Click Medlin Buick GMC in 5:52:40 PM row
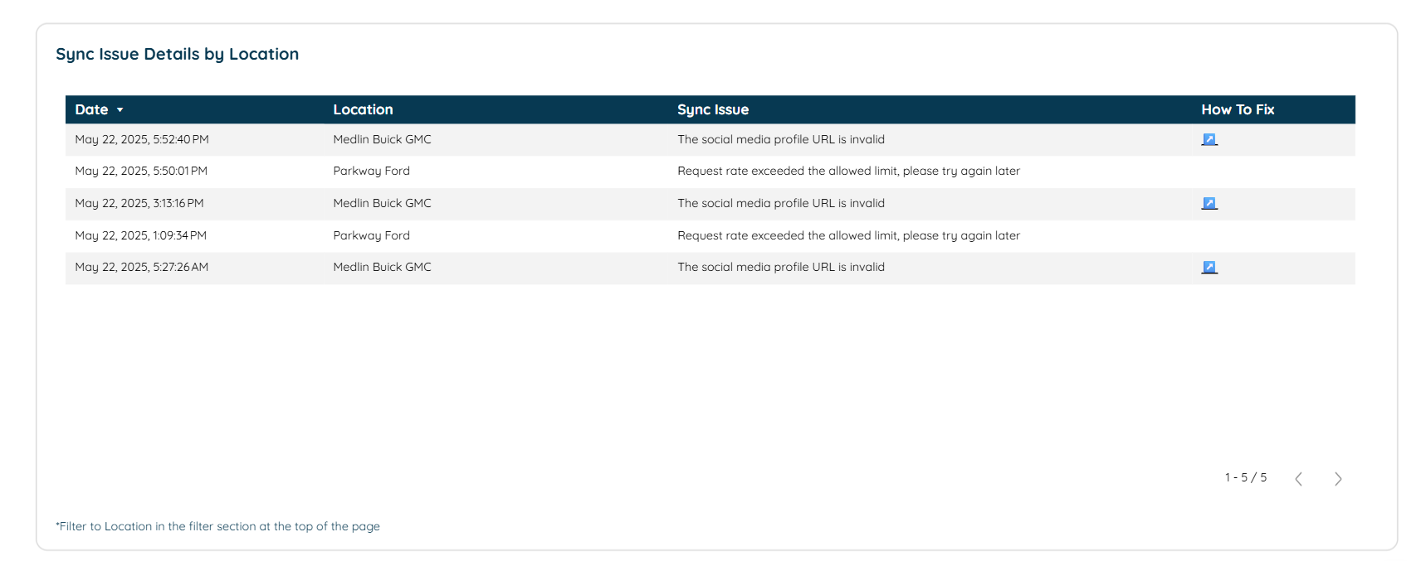This screenshot has width=1421, height=561. [382, 139]
